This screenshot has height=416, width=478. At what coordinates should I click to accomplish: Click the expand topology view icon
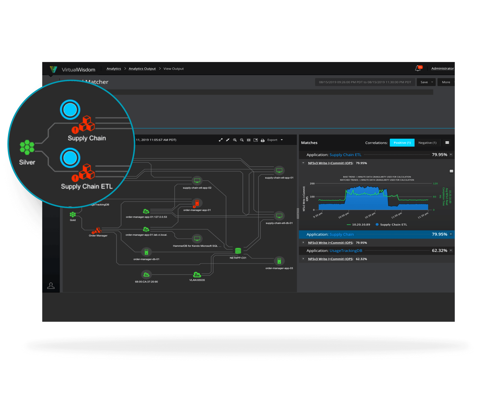(221, 140)
